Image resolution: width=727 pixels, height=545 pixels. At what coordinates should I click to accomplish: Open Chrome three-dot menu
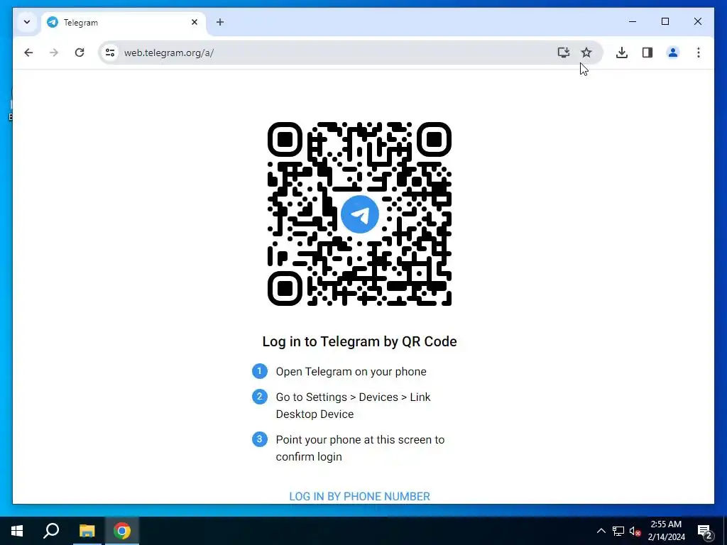[699, 53]
